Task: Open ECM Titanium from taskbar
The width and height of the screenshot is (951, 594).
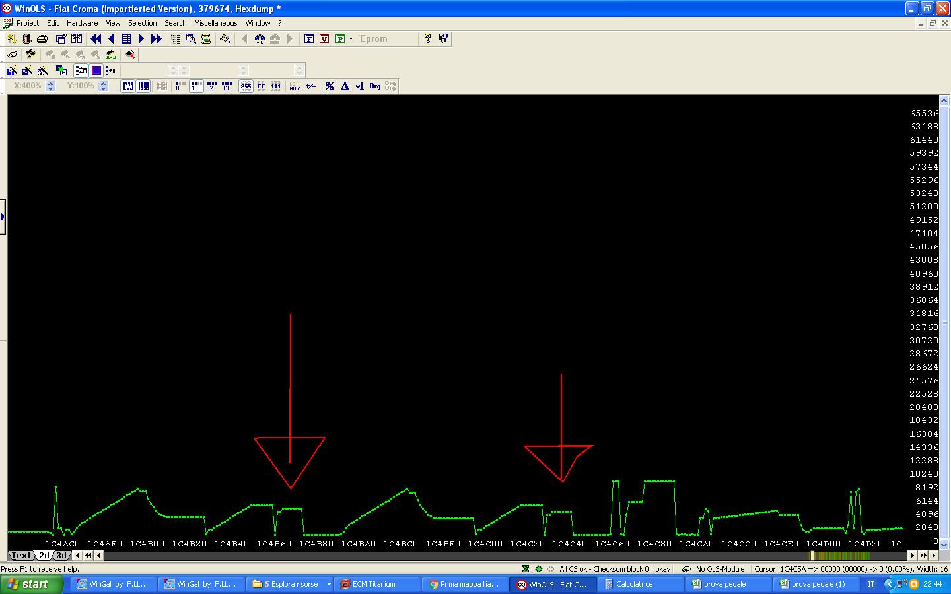Action: 376,584
